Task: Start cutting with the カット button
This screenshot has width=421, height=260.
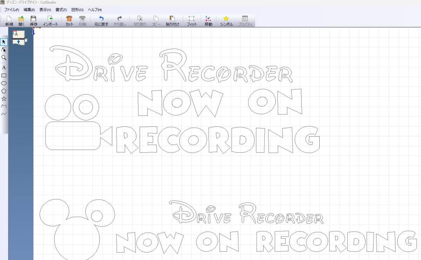Action: point(69,21)
